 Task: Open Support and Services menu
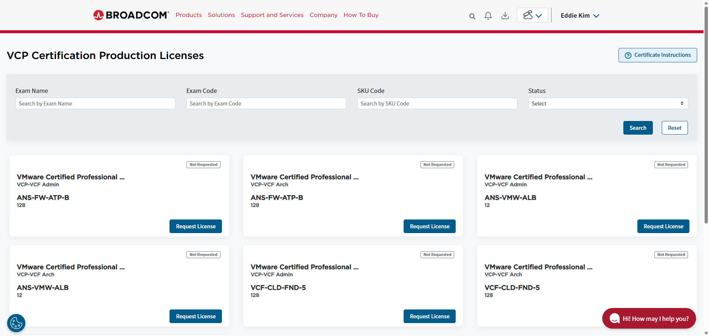point(272,15)
